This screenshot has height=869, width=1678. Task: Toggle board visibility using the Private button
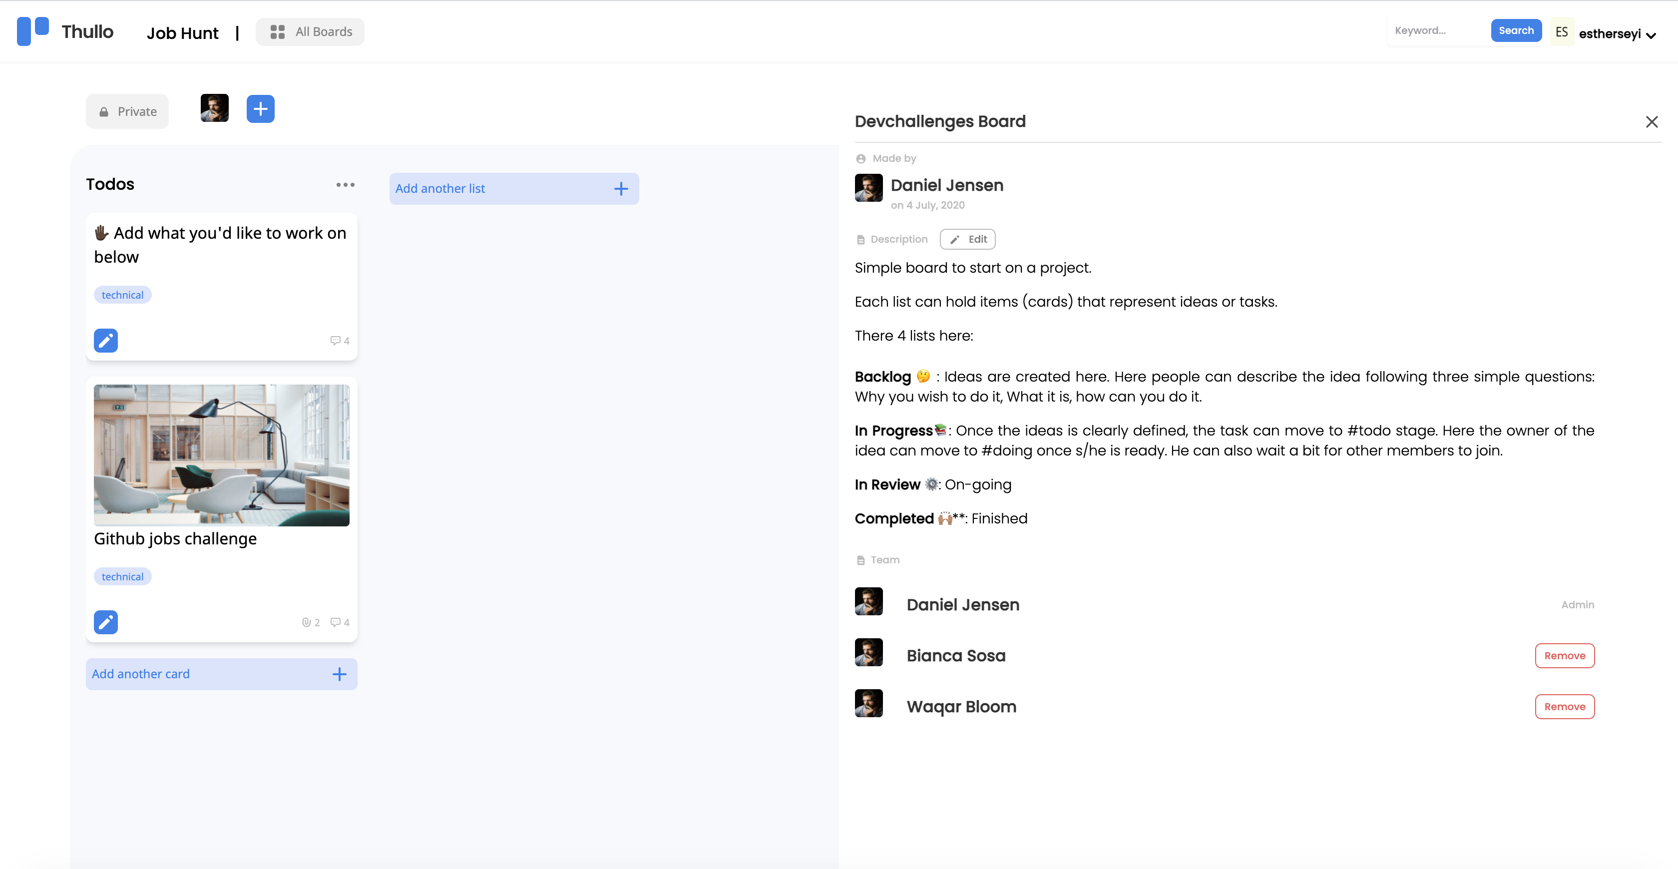127,111
